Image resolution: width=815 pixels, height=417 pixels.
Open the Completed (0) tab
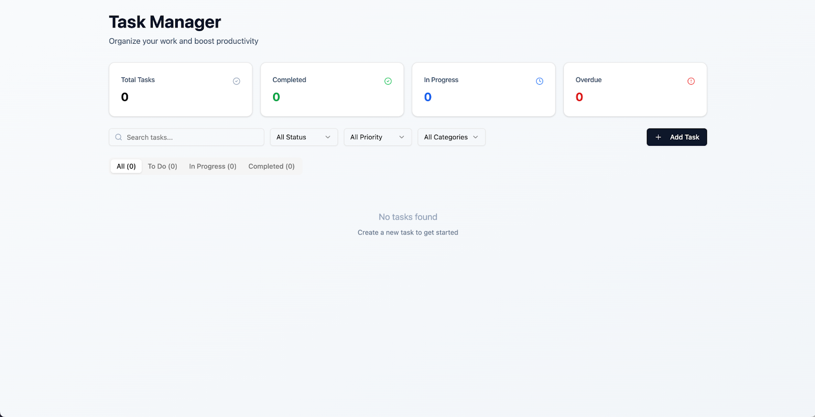(x=271, y=166)
